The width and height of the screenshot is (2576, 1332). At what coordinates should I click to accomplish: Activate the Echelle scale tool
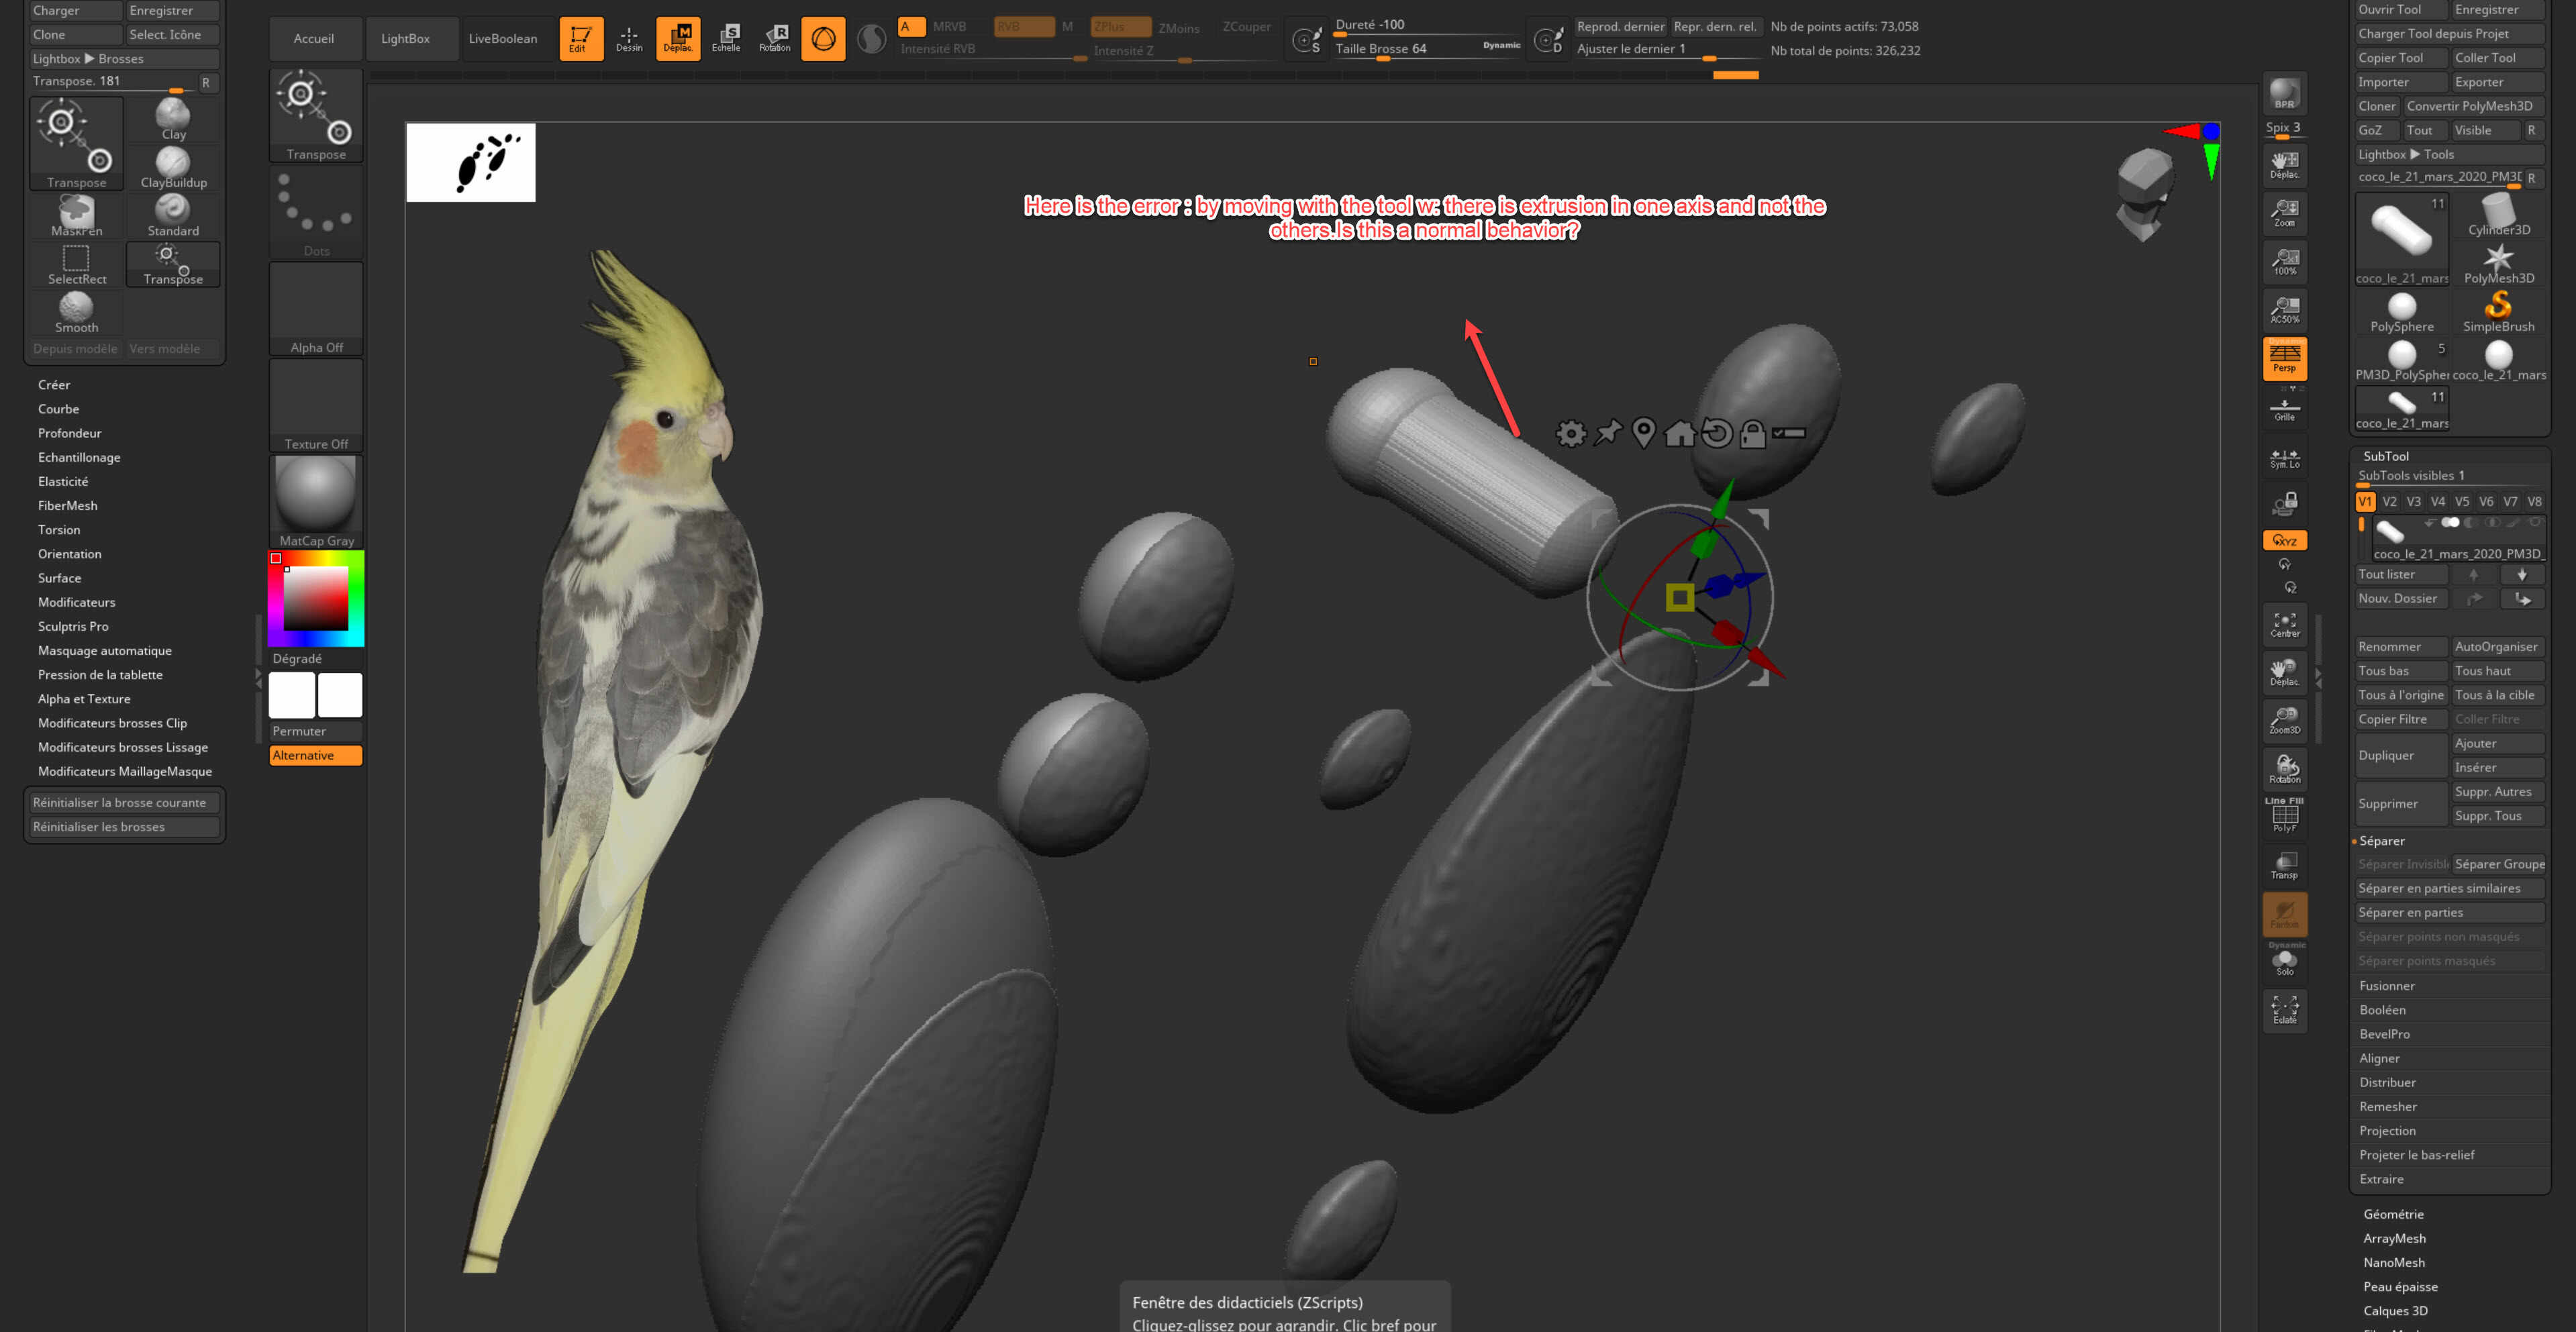(x=727, y=38)
